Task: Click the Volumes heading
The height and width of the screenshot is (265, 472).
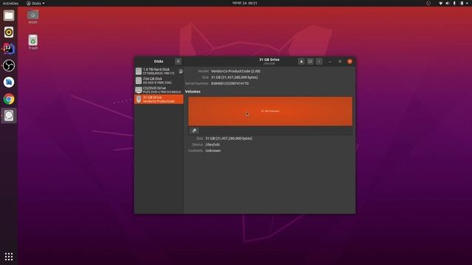Action: [x=192, y=91]
